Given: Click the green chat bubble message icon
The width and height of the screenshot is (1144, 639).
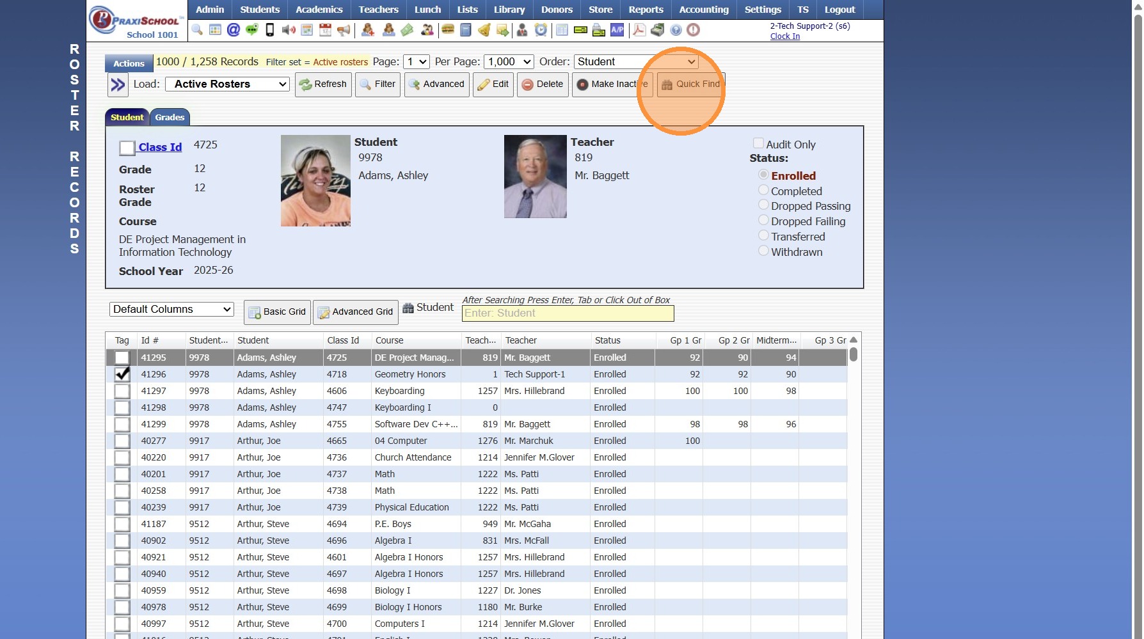Looking at the screenshot, I should (x=252, y=30).
